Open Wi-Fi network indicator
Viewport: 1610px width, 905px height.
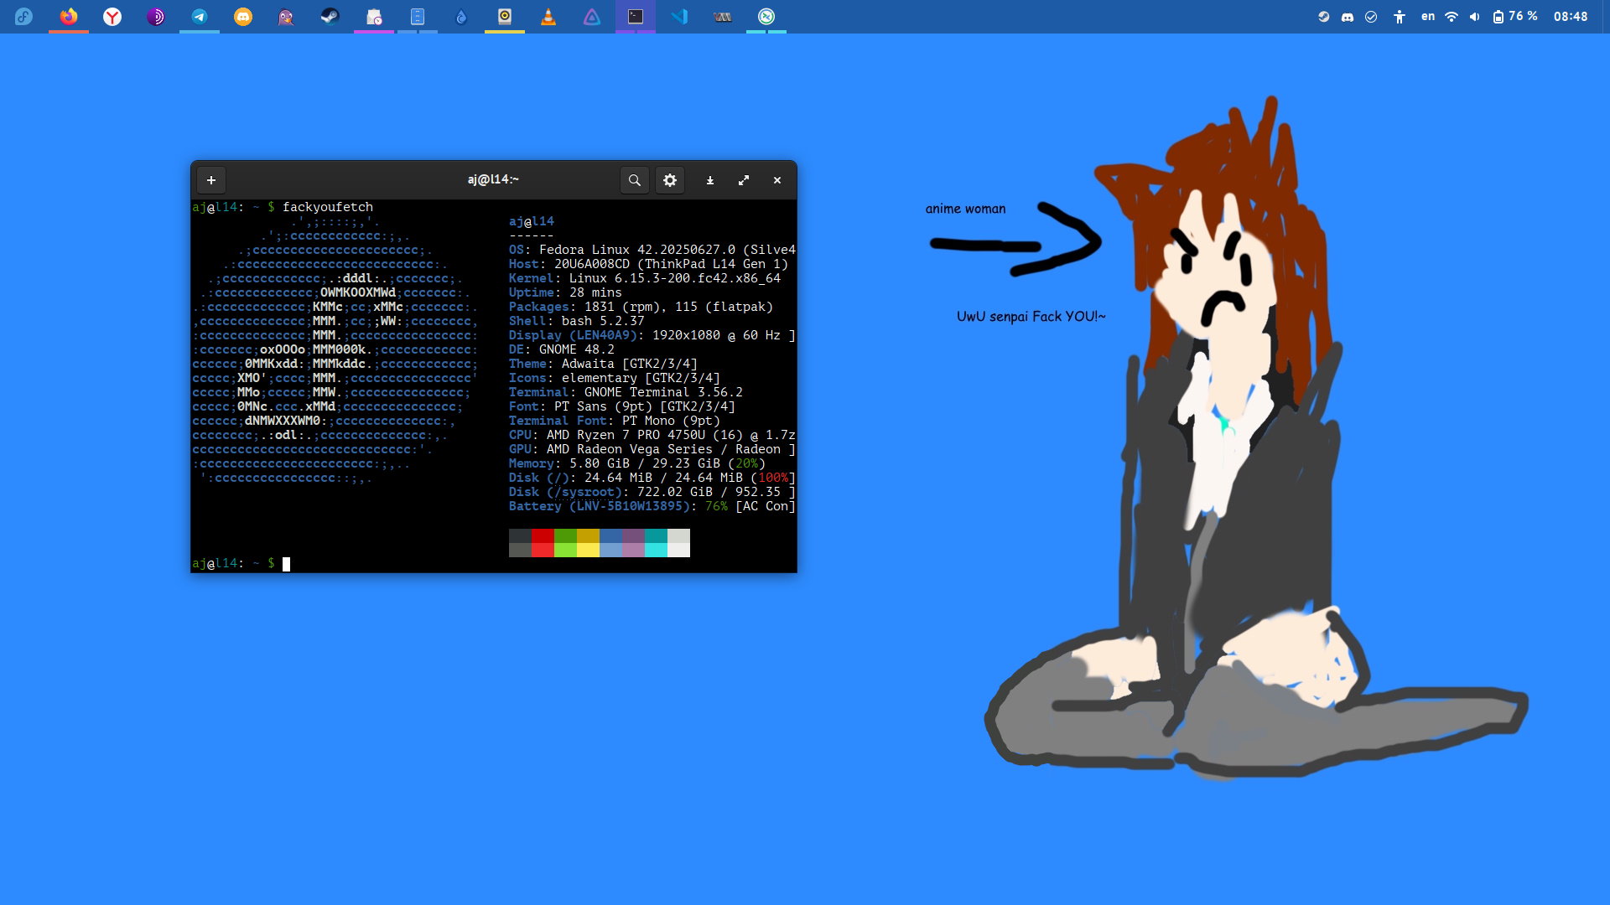tap(1452, 16)
